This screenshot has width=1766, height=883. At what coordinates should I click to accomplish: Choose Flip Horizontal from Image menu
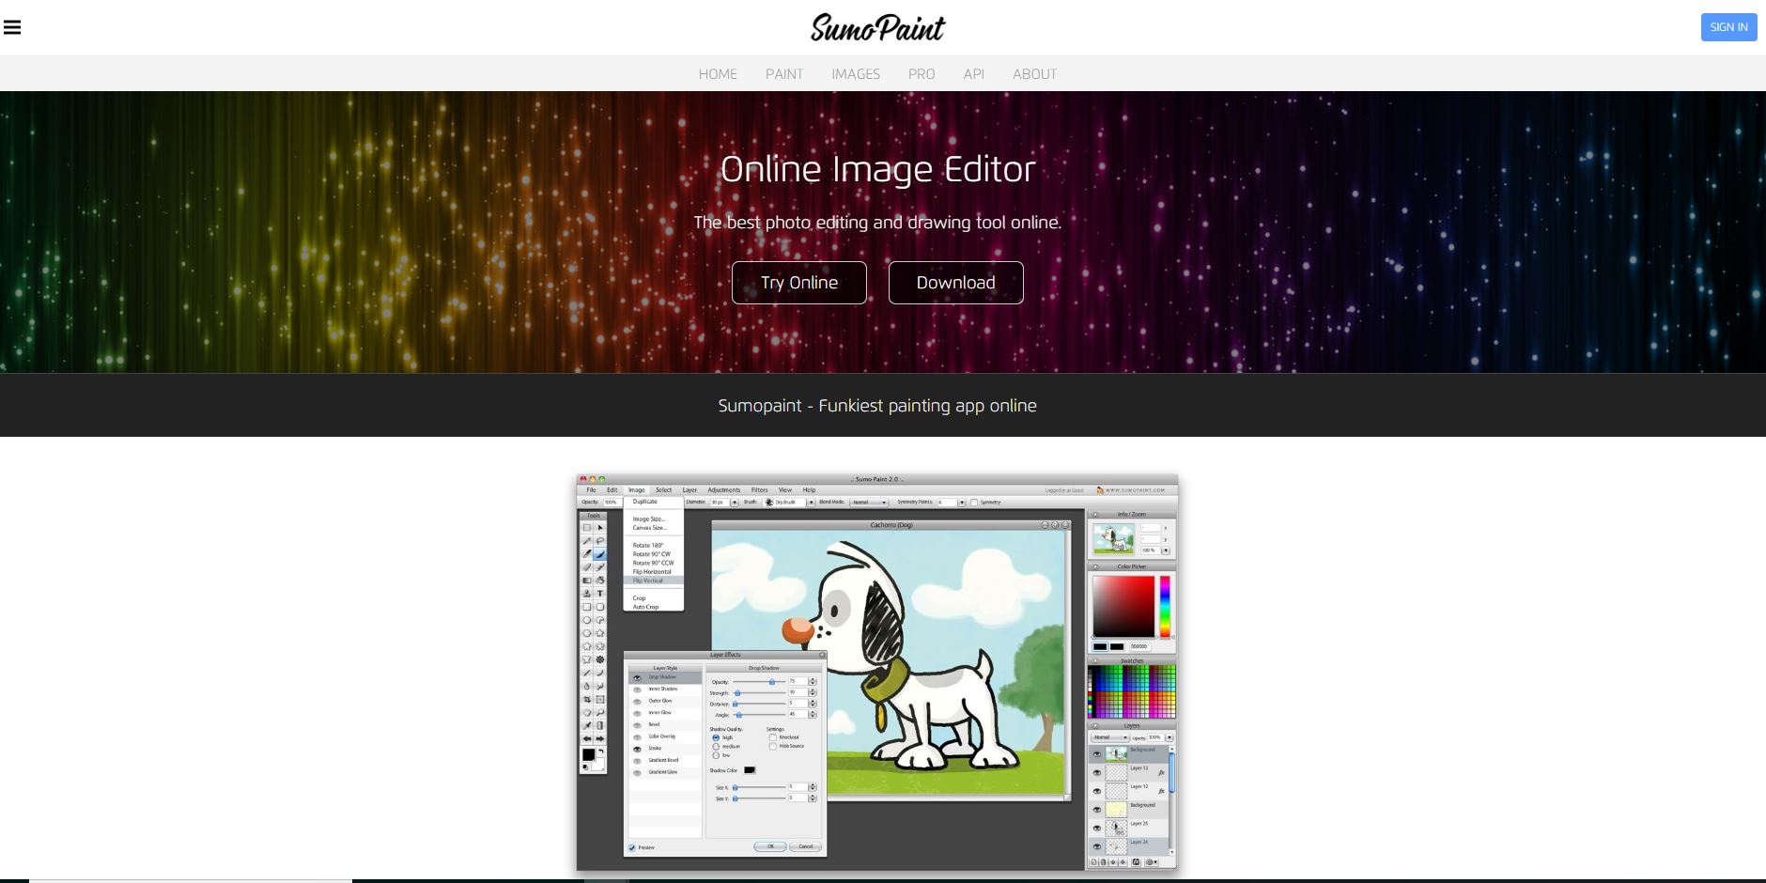pos(652,571)
